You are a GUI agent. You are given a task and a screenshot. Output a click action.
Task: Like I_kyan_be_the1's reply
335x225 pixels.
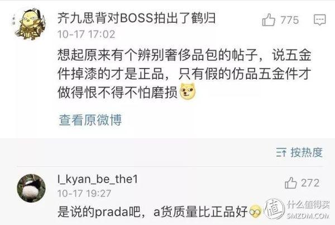291,183
